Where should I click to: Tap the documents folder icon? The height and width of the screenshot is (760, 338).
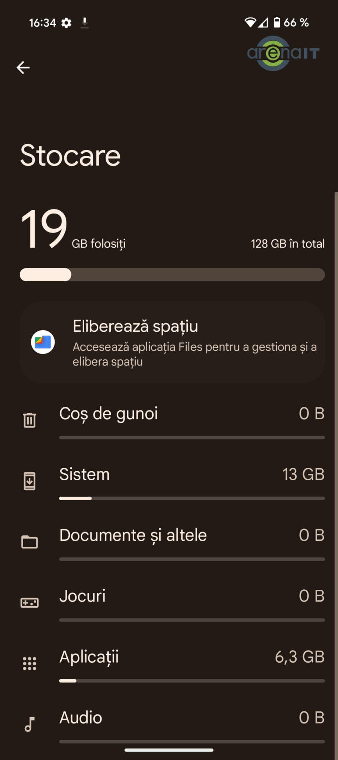[x=30, y=542]
